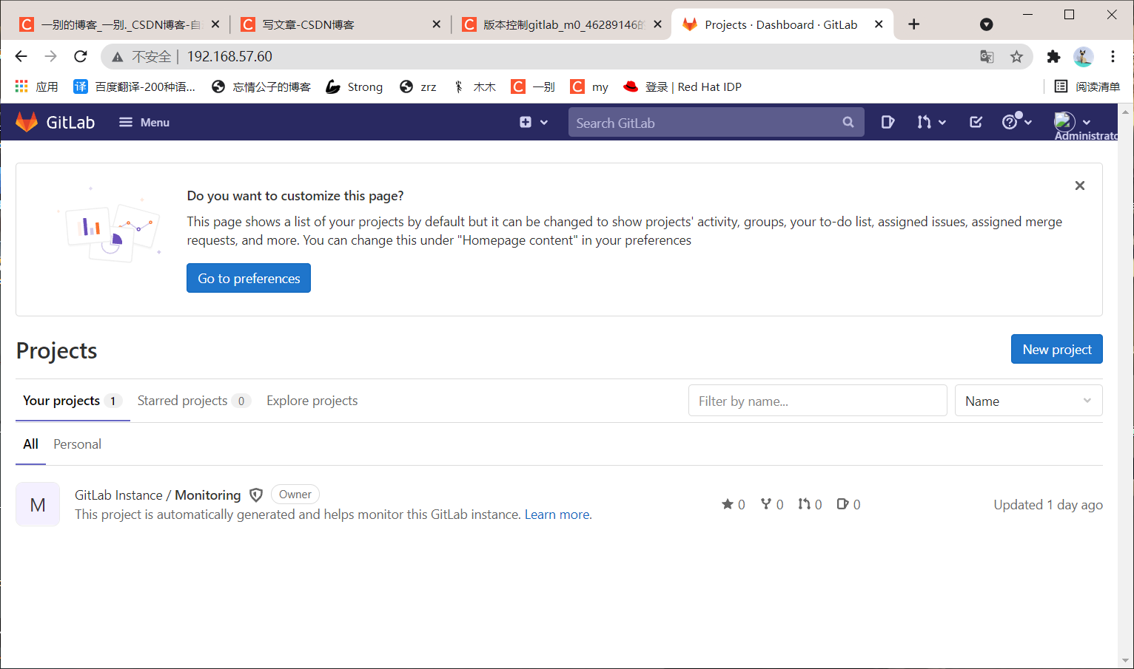Screen dimensions: 1134x669
Task: Click the Filter by name input field
Action: click(817, 400)
